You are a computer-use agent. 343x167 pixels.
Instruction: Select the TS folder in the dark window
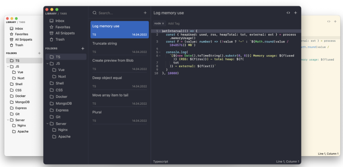click(66, 57)
